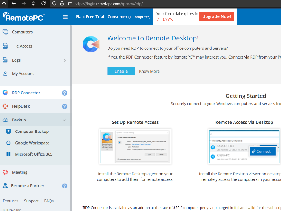
Task: Open the HelpDesk question mark help
Action: point(64,106)
